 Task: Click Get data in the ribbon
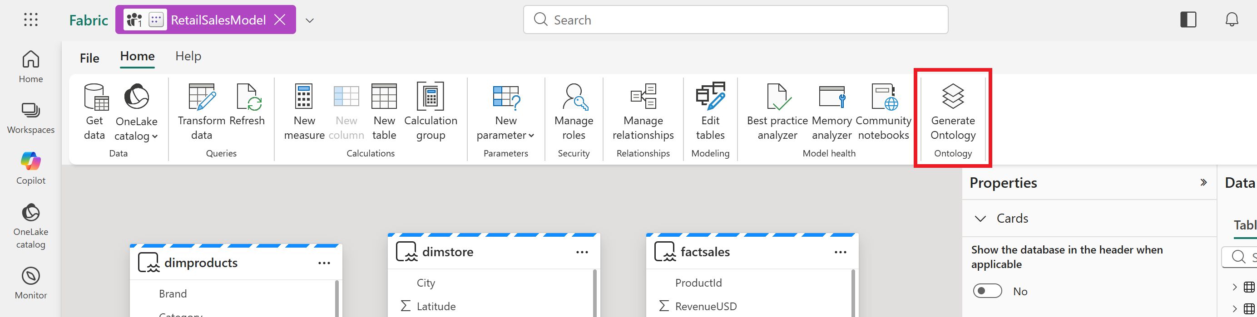pos(94,112)
